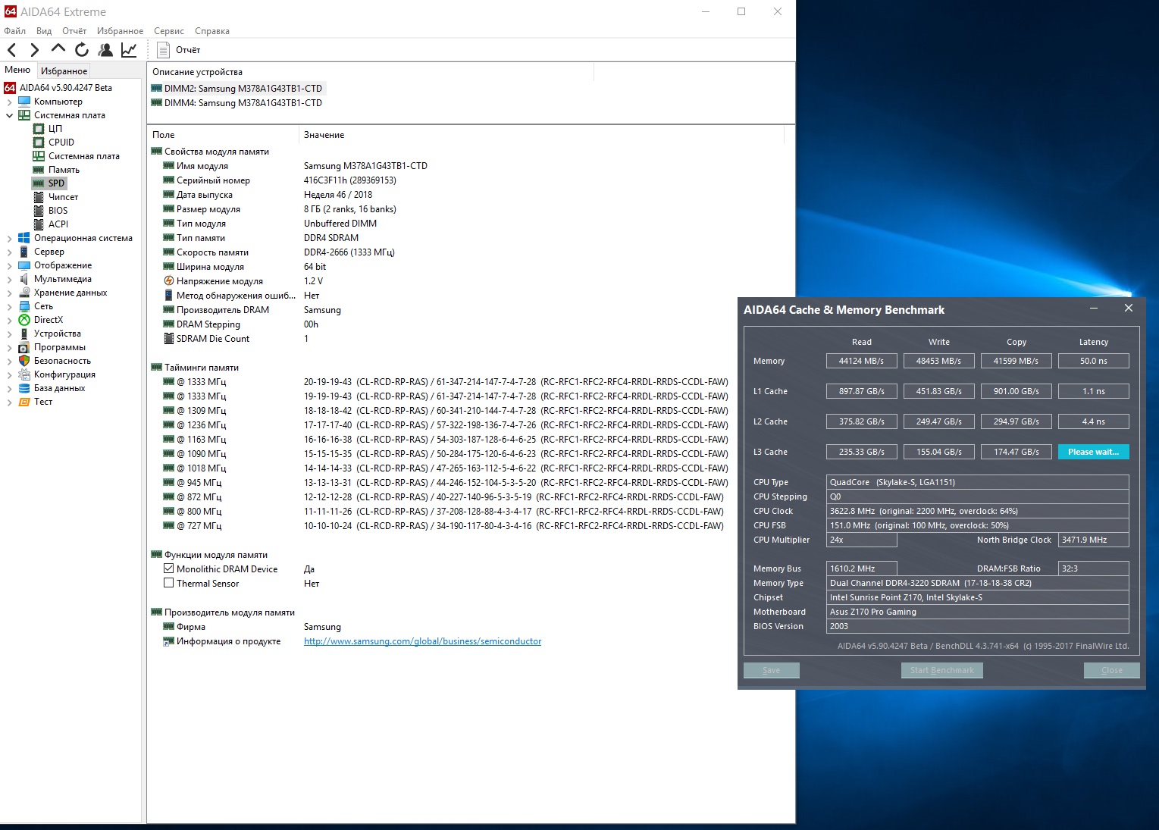Click the DIMM2 Samsung memory module icon
This screenshot has width=1159, height=830.
157,89
